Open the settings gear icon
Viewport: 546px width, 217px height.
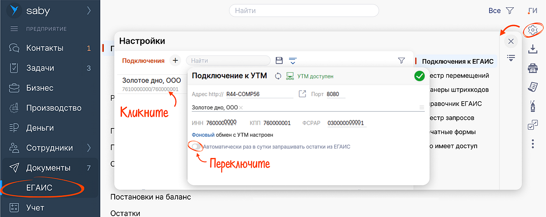[531, 30]
